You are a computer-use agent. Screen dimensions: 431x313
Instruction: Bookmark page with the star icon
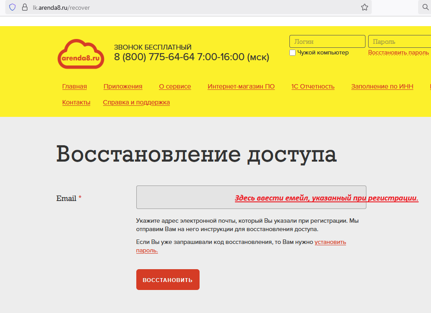coord(364,7)
